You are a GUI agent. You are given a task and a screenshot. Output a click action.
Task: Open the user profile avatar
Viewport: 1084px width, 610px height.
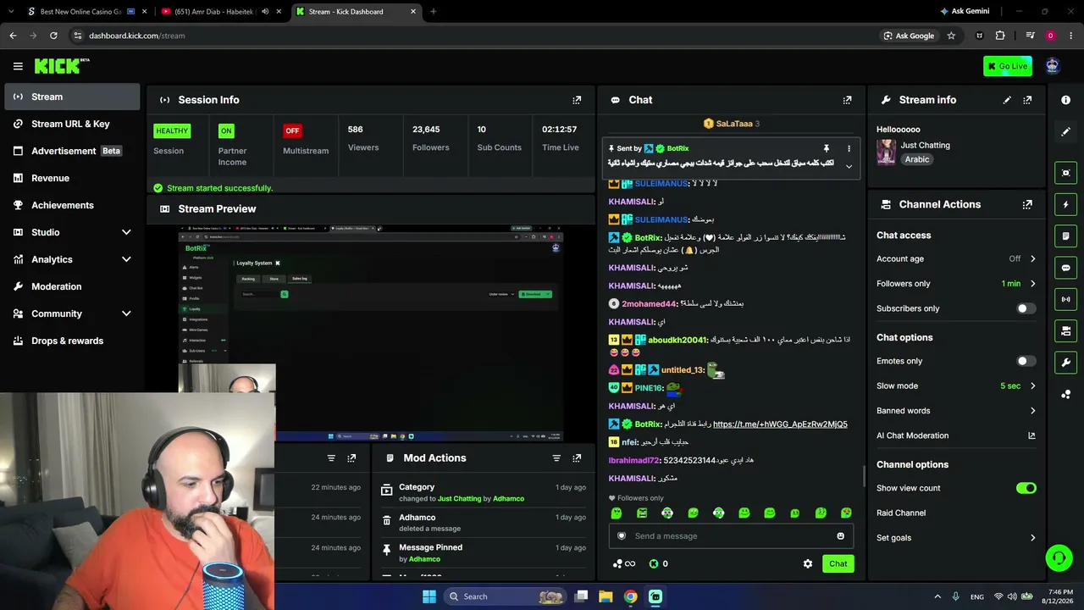click(1053, 66)
